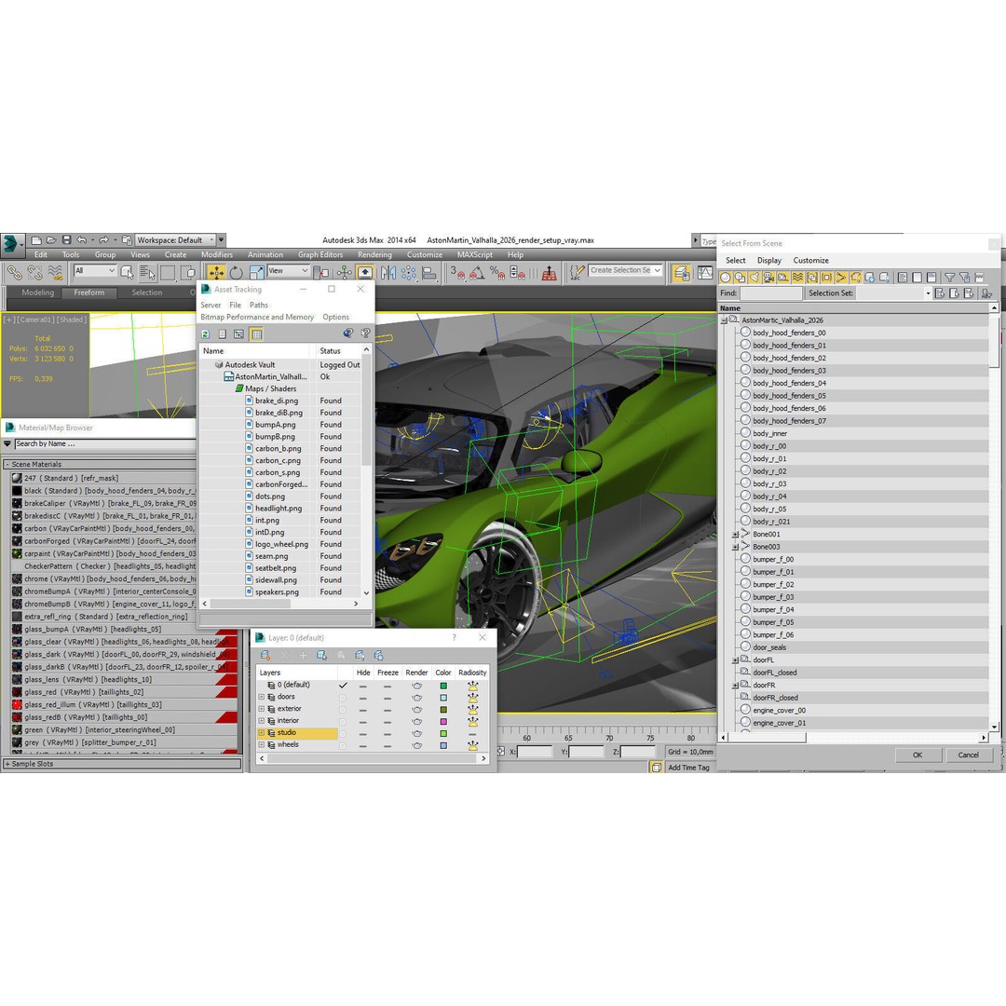Toggle Radiosity for the wheels layer
Viewport: 1006px width, 1006px height.
473,745
